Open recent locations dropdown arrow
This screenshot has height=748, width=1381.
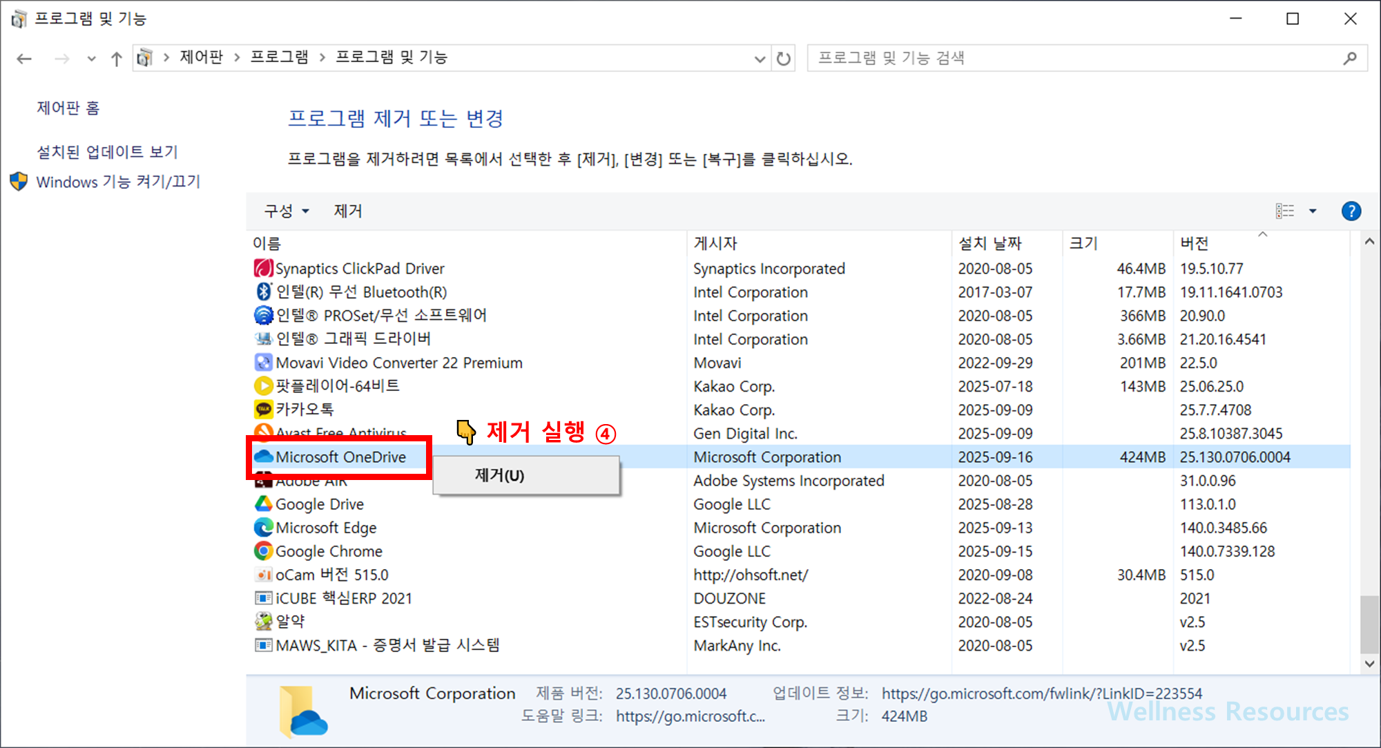coord(91,59)
